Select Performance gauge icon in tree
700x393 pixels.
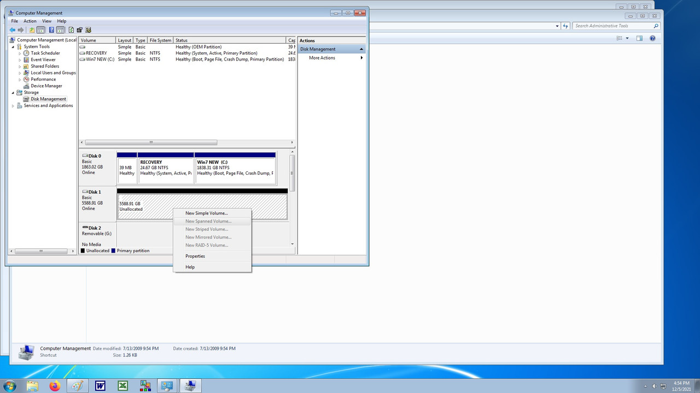pyautogui.click(x=26, y=79)
